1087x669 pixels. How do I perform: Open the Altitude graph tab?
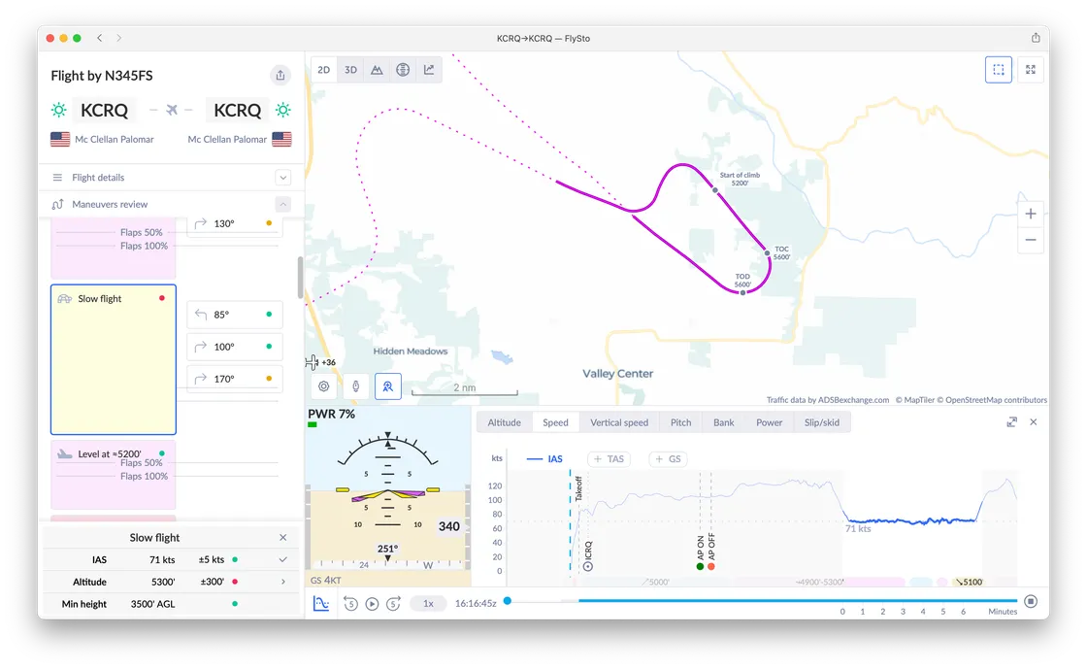coord(504,422)
